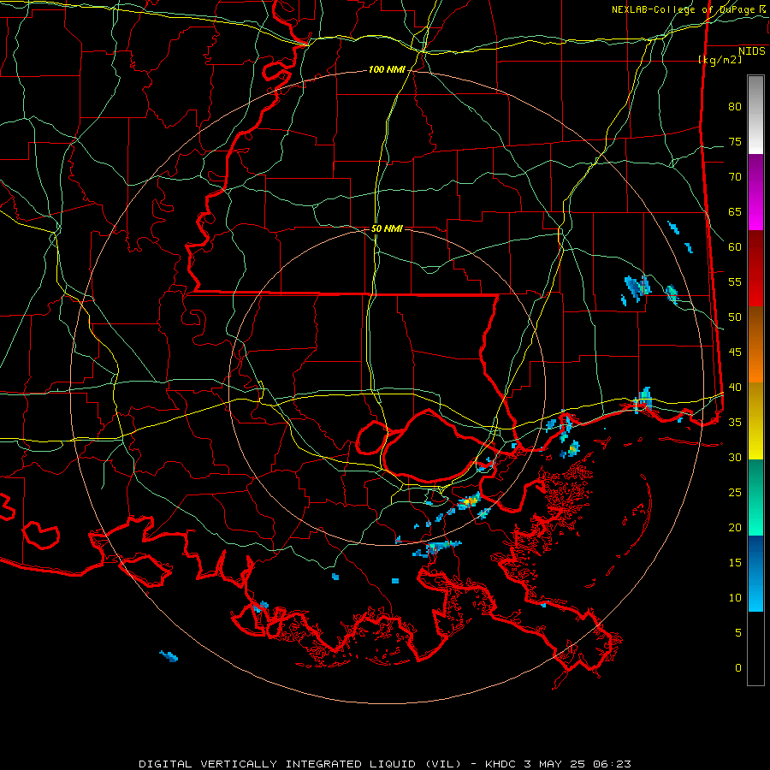The width and height of the screenshot is (770, 770).
Task: Click the scale value 25
Action: click(735, 493)
